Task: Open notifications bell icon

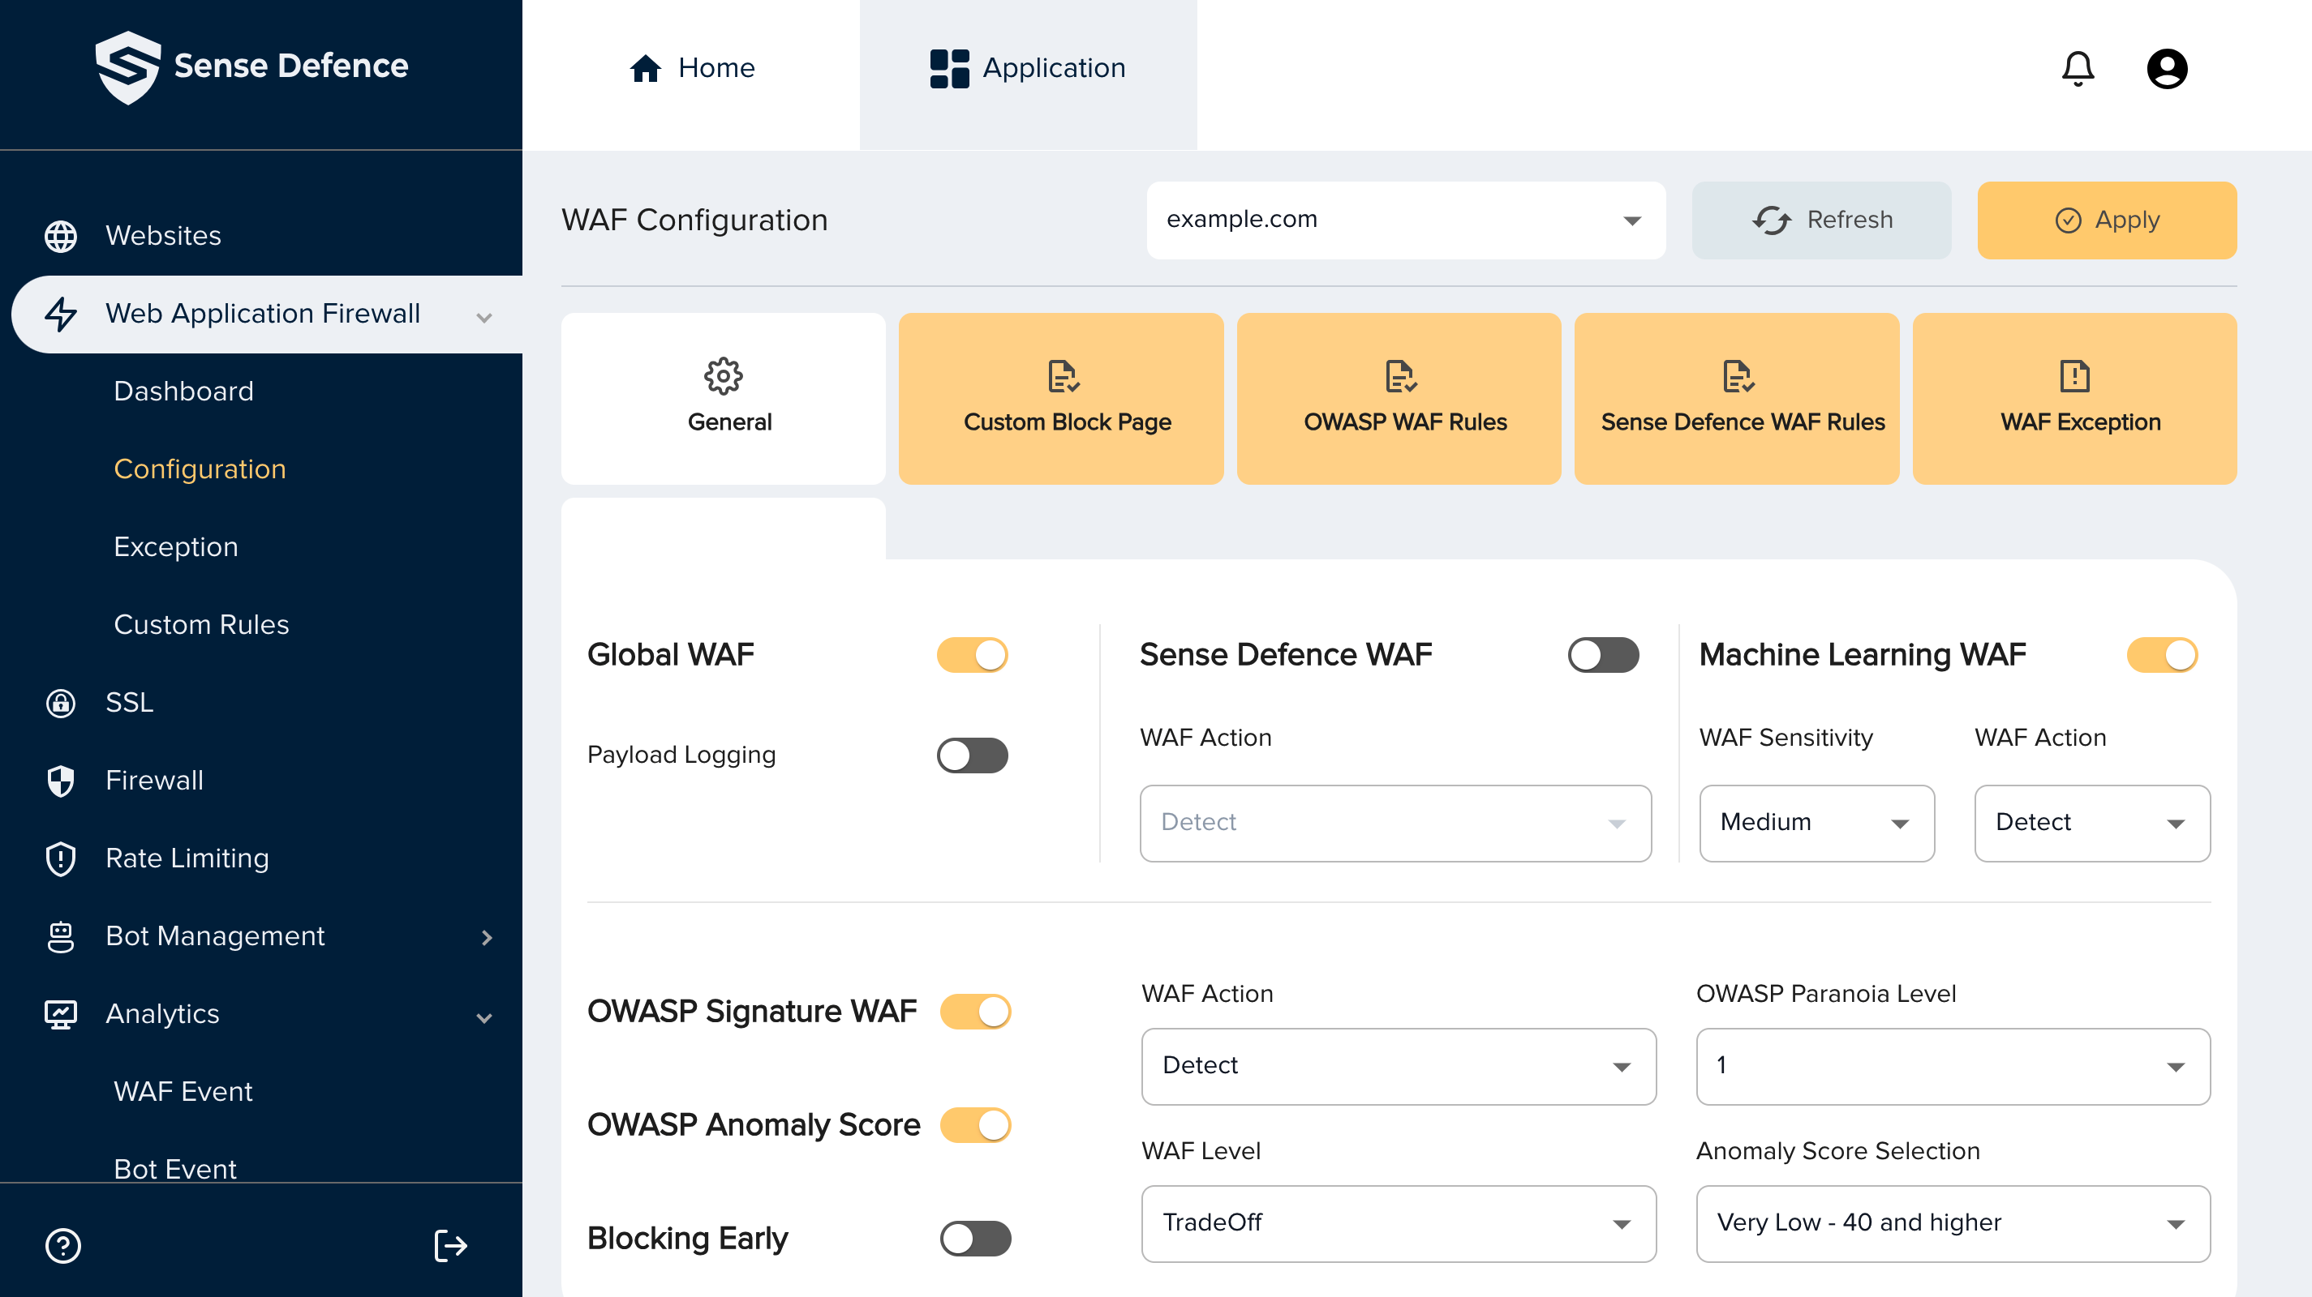Action: (x=2077, y=68)
